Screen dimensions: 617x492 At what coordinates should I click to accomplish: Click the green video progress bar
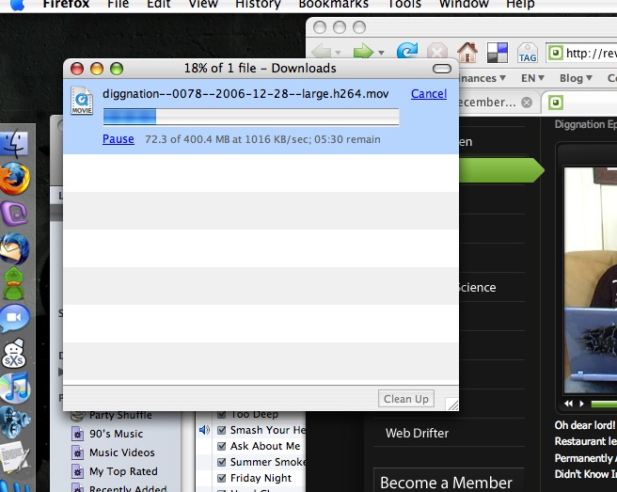click(604, 404)
